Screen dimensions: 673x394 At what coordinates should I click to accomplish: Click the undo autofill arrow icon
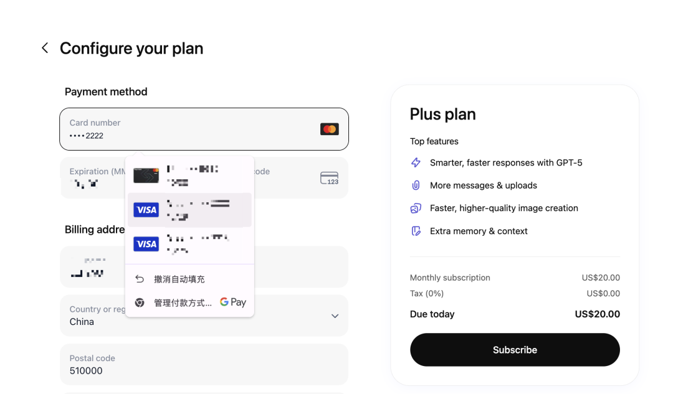coord(140,279)
